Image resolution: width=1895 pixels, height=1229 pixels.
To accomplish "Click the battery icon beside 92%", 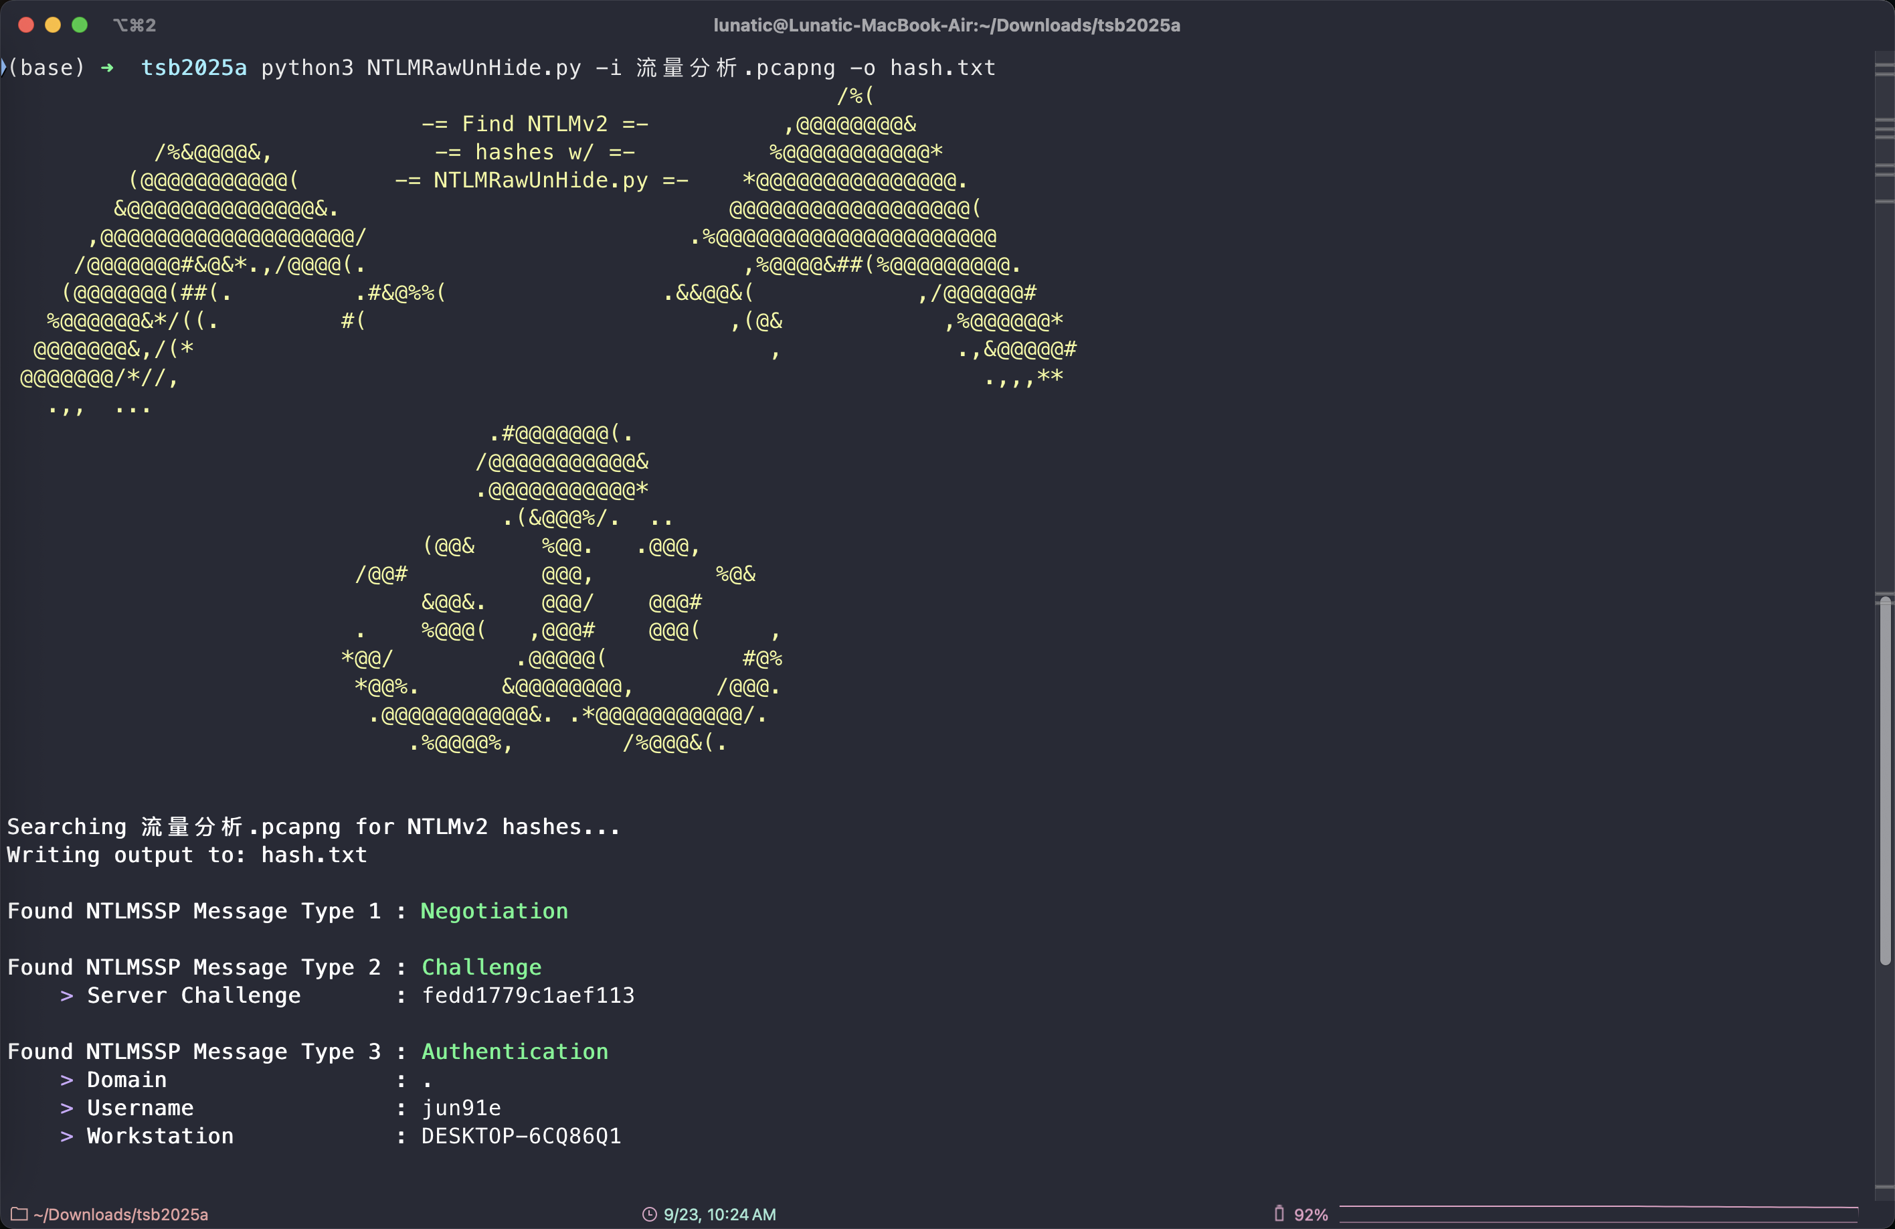I will click(1279, 1213).
